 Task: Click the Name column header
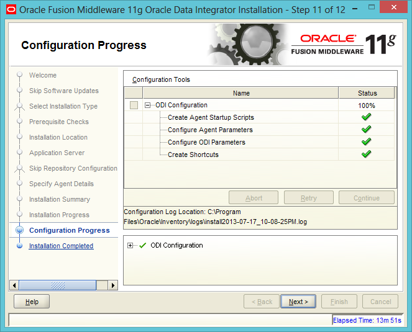point(240,93)
